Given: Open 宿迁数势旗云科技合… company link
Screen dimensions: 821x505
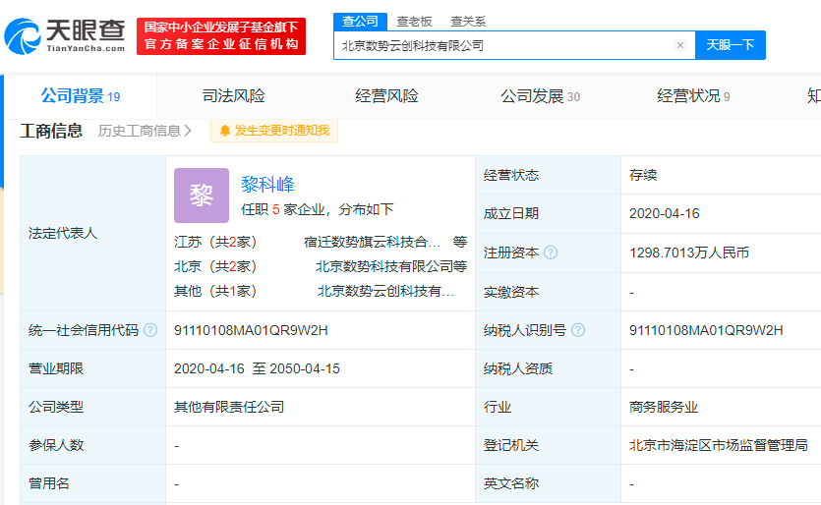Looking at the screenshot, I should 372,242.
